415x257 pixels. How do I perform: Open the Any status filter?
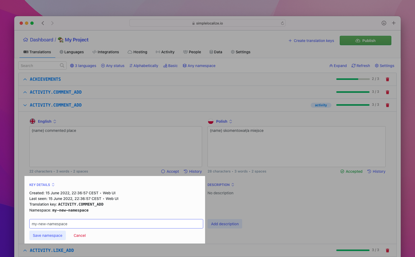point(113,66)
